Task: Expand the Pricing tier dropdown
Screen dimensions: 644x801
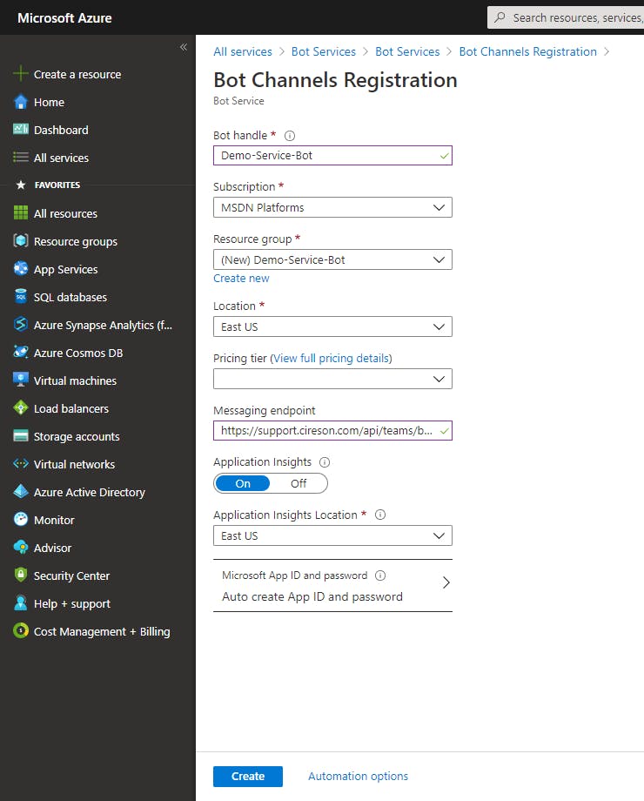Action: tap(332, 380)
